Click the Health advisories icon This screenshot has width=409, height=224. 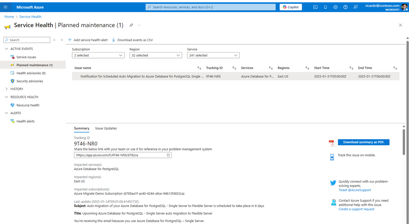pyautogui.click(x=12, y=73)
